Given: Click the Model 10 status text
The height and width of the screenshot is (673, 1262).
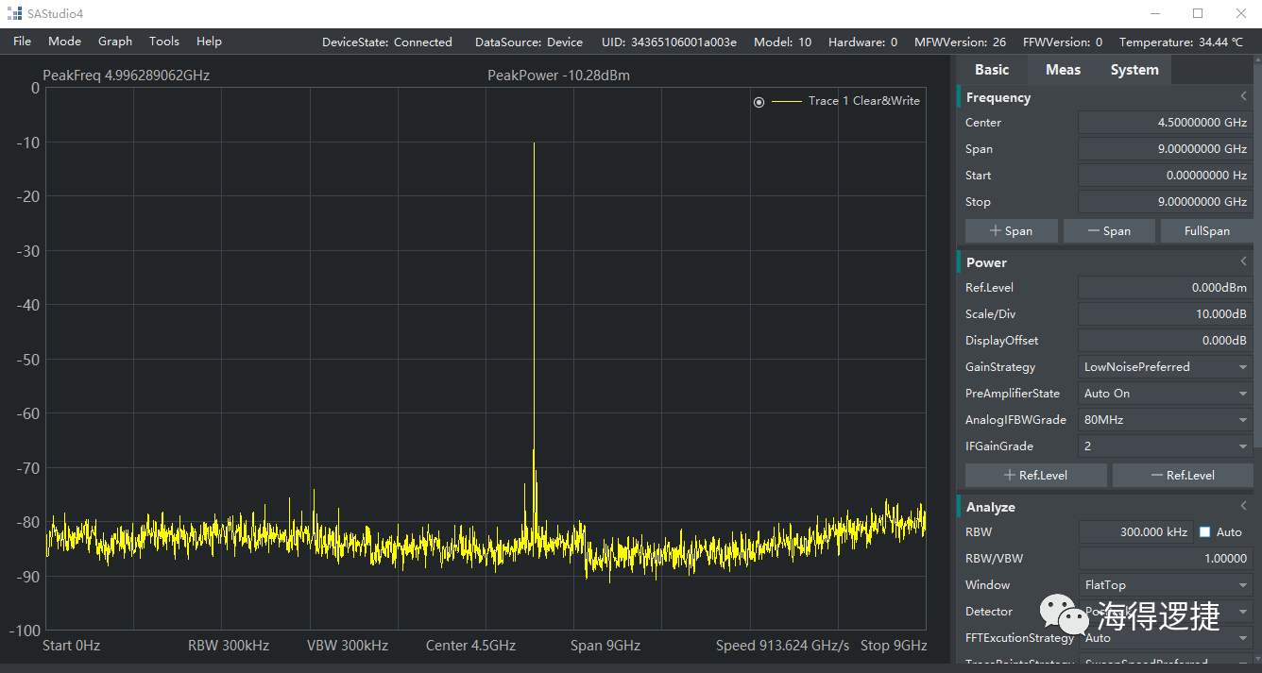Looking at the screenshot, I should 783,42.
